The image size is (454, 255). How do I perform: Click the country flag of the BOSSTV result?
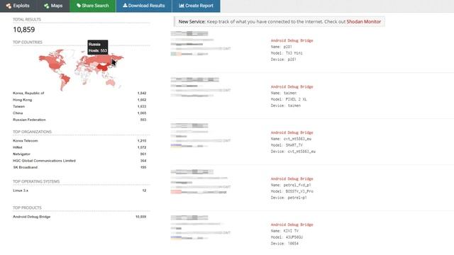click(x=176, y=192)
